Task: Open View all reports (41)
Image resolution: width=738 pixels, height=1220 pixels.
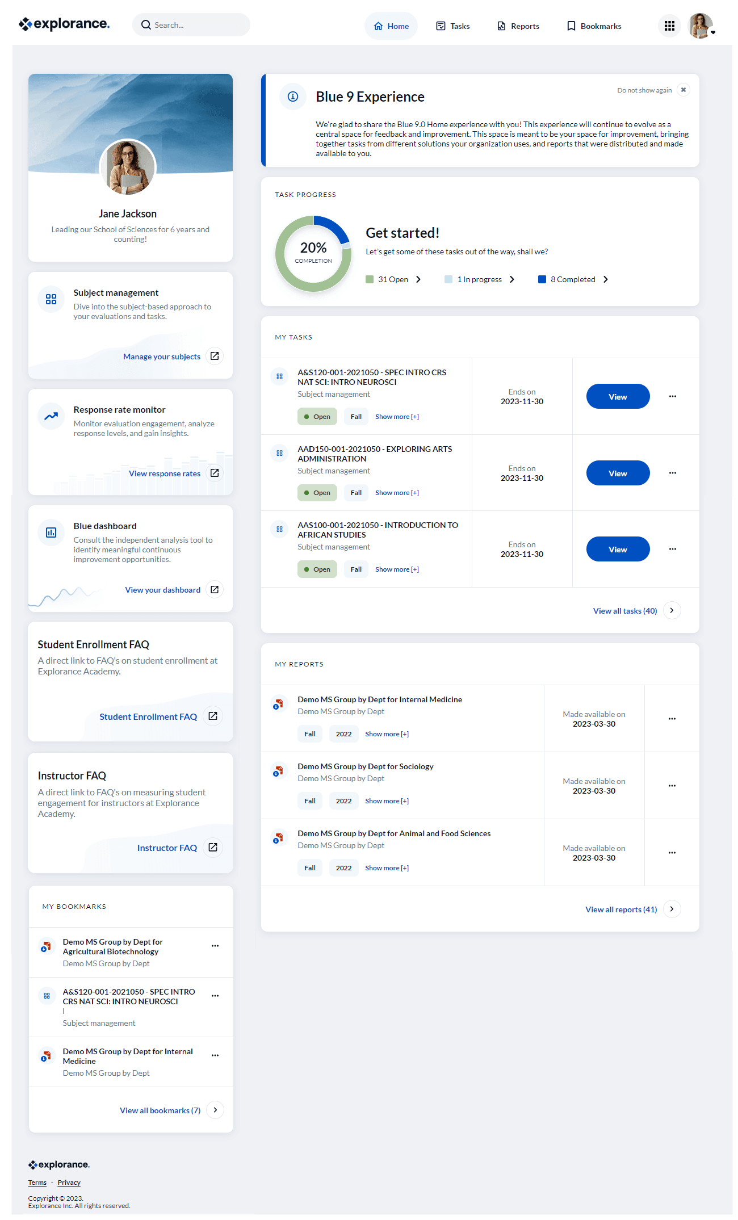Action: [621, 909]
